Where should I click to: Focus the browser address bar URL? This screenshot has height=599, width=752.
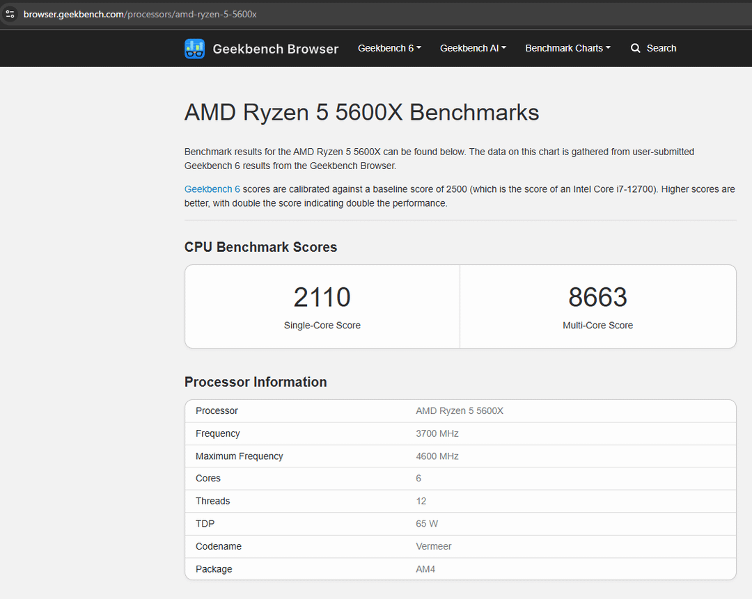point(139,14)
